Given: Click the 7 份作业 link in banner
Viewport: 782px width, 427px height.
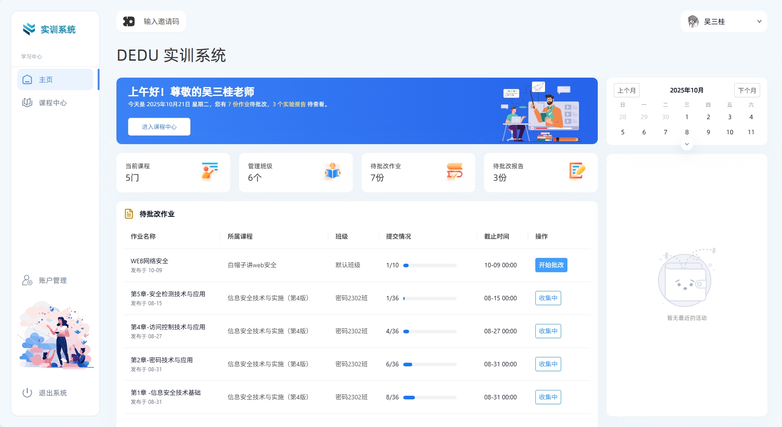Looking at the screenshot, I should (239, 104).
